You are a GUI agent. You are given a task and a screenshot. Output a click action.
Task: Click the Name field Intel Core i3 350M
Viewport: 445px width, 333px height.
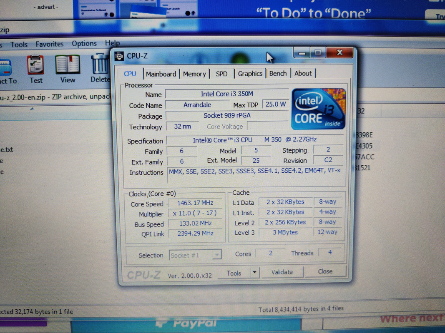[x=227, y=94]
